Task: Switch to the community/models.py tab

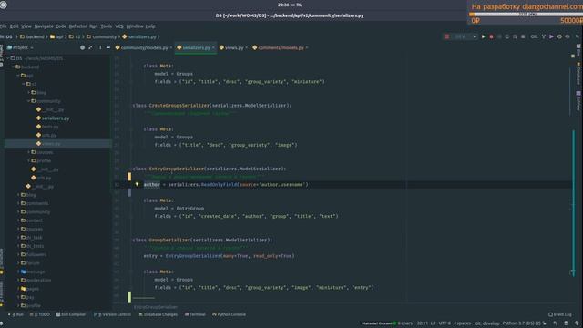Action: point(144,47)
